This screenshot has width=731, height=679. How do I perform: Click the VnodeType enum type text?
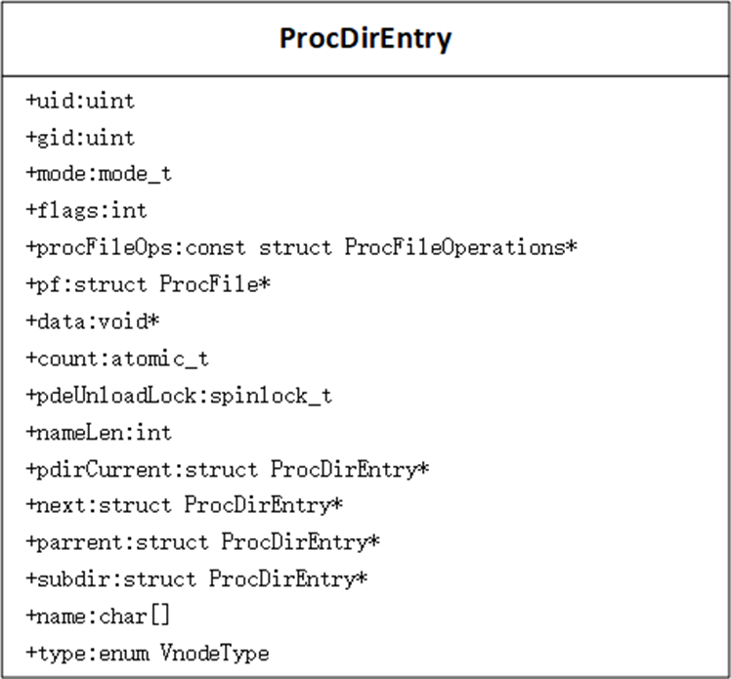coord(214,654)
